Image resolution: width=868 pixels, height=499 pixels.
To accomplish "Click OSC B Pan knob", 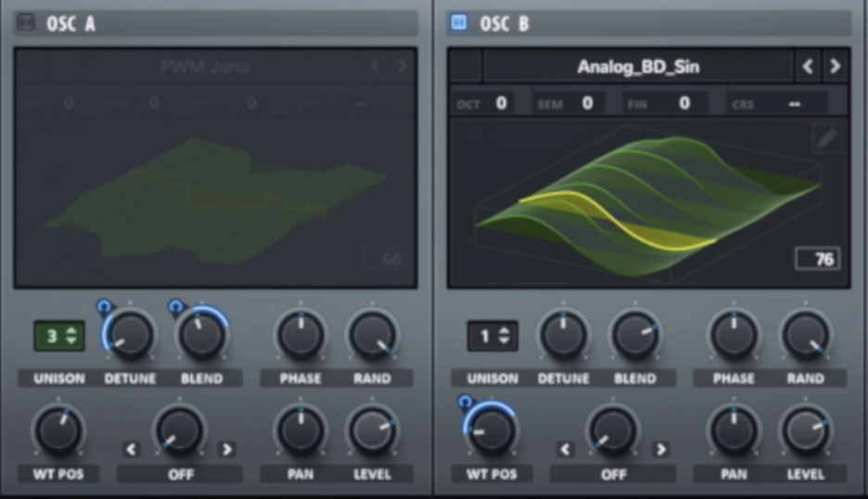I will click(x=734, y=431).
